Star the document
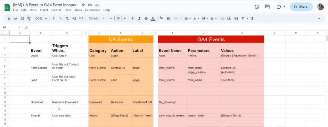The width and height of the screenshot is (328, 127). pyautogui.click(x=83, y=5)
